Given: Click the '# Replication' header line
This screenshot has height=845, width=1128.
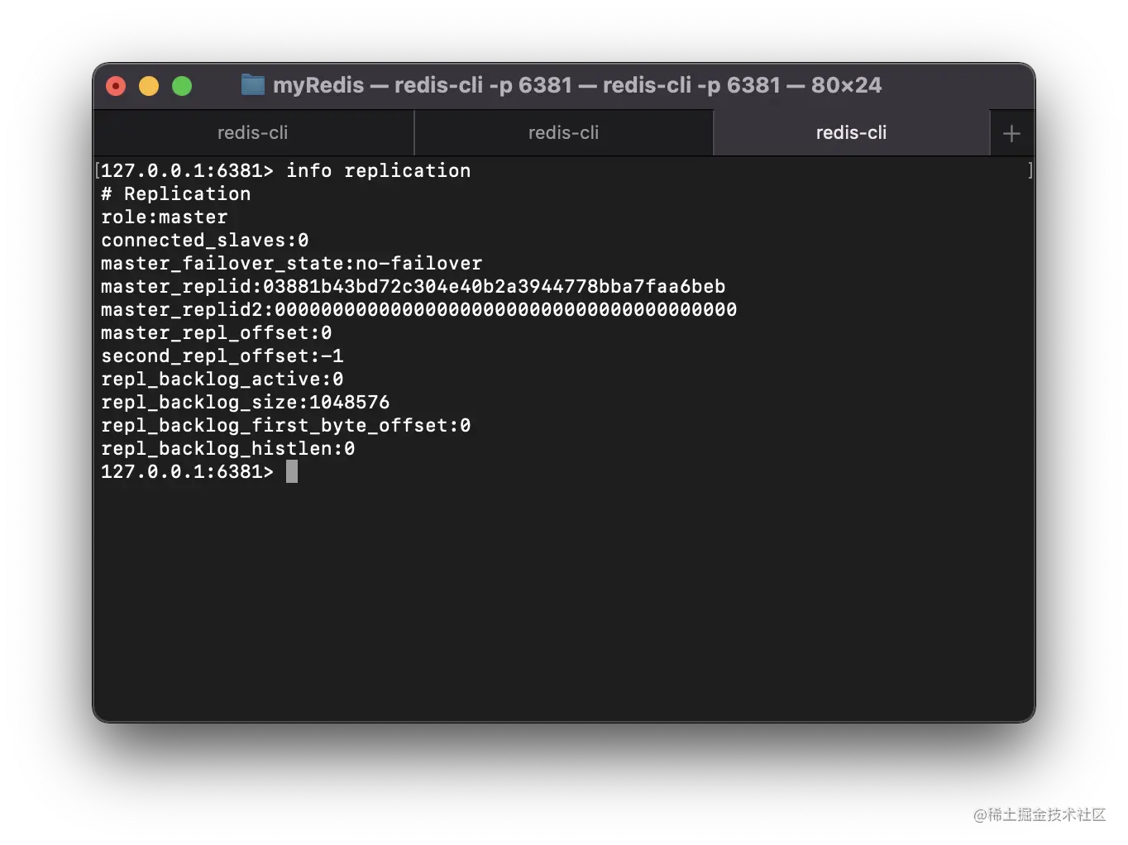Looking at the screenshot, I should [175, 193].
